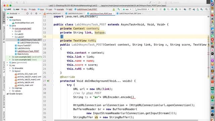The height and width of the screenshot is (121, 215).
Task: Open the app run configuration dropdown
Action: tap(127, 9)
